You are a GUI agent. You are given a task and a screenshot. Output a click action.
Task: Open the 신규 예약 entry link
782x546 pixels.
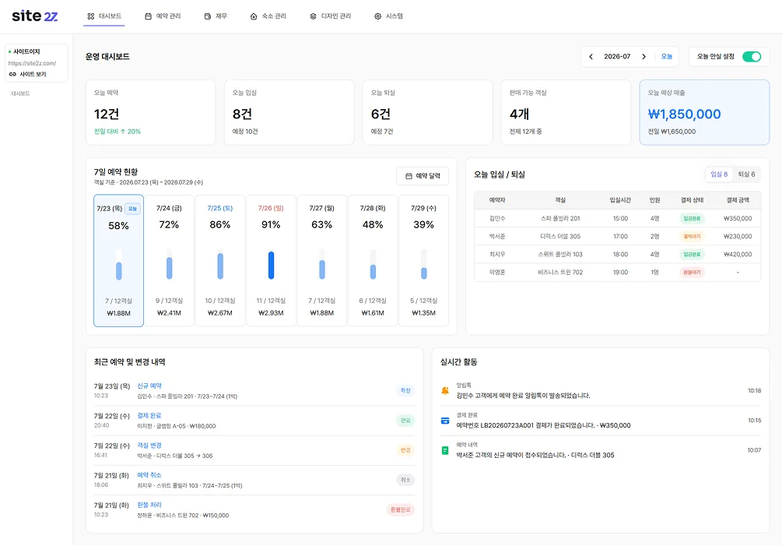click(149, 386)
